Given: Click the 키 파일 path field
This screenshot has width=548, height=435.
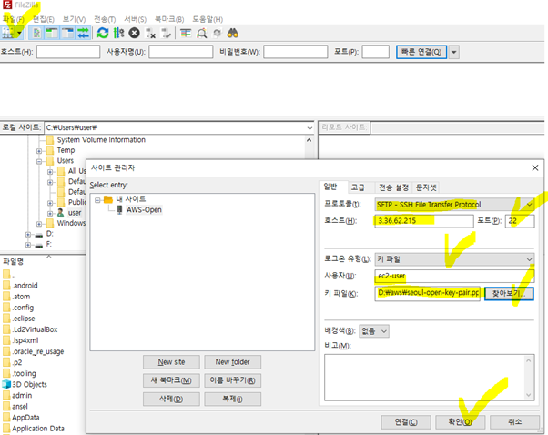Looking at the screenshot, I should tap(428, 293).
